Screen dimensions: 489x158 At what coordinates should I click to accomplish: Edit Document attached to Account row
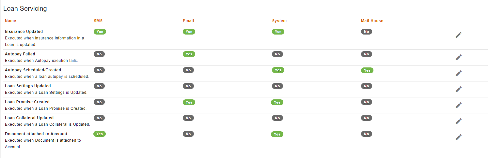pos(459,137)
